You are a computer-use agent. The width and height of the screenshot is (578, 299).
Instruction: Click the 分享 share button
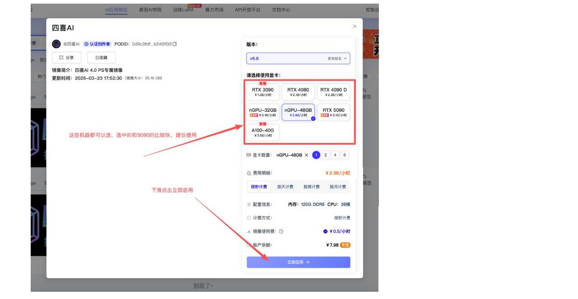pos(66,58)
